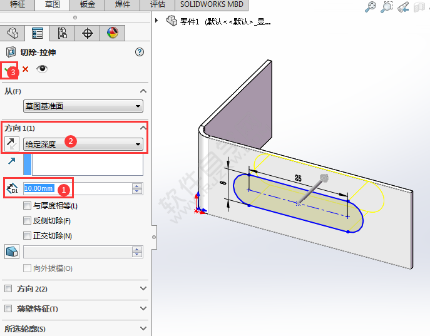Image resolution: width=430 pixels, height=336 pixels.
Task: Click the section view icon
Action: [x=419, y=7]
